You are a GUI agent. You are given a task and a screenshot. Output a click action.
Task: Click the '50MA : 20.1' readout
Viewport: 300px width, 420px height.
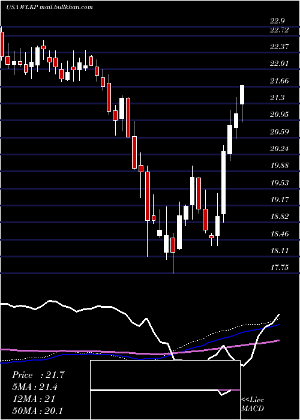pos(38,410)
